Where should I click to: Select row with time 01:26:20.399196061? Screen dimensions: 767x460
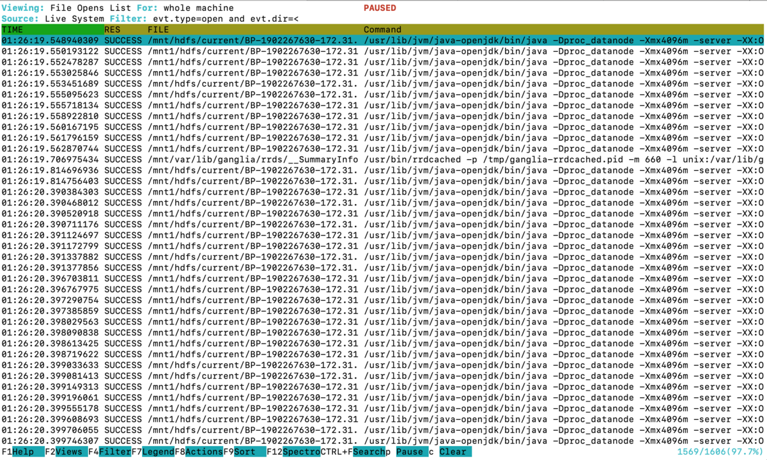coord(383,398)
